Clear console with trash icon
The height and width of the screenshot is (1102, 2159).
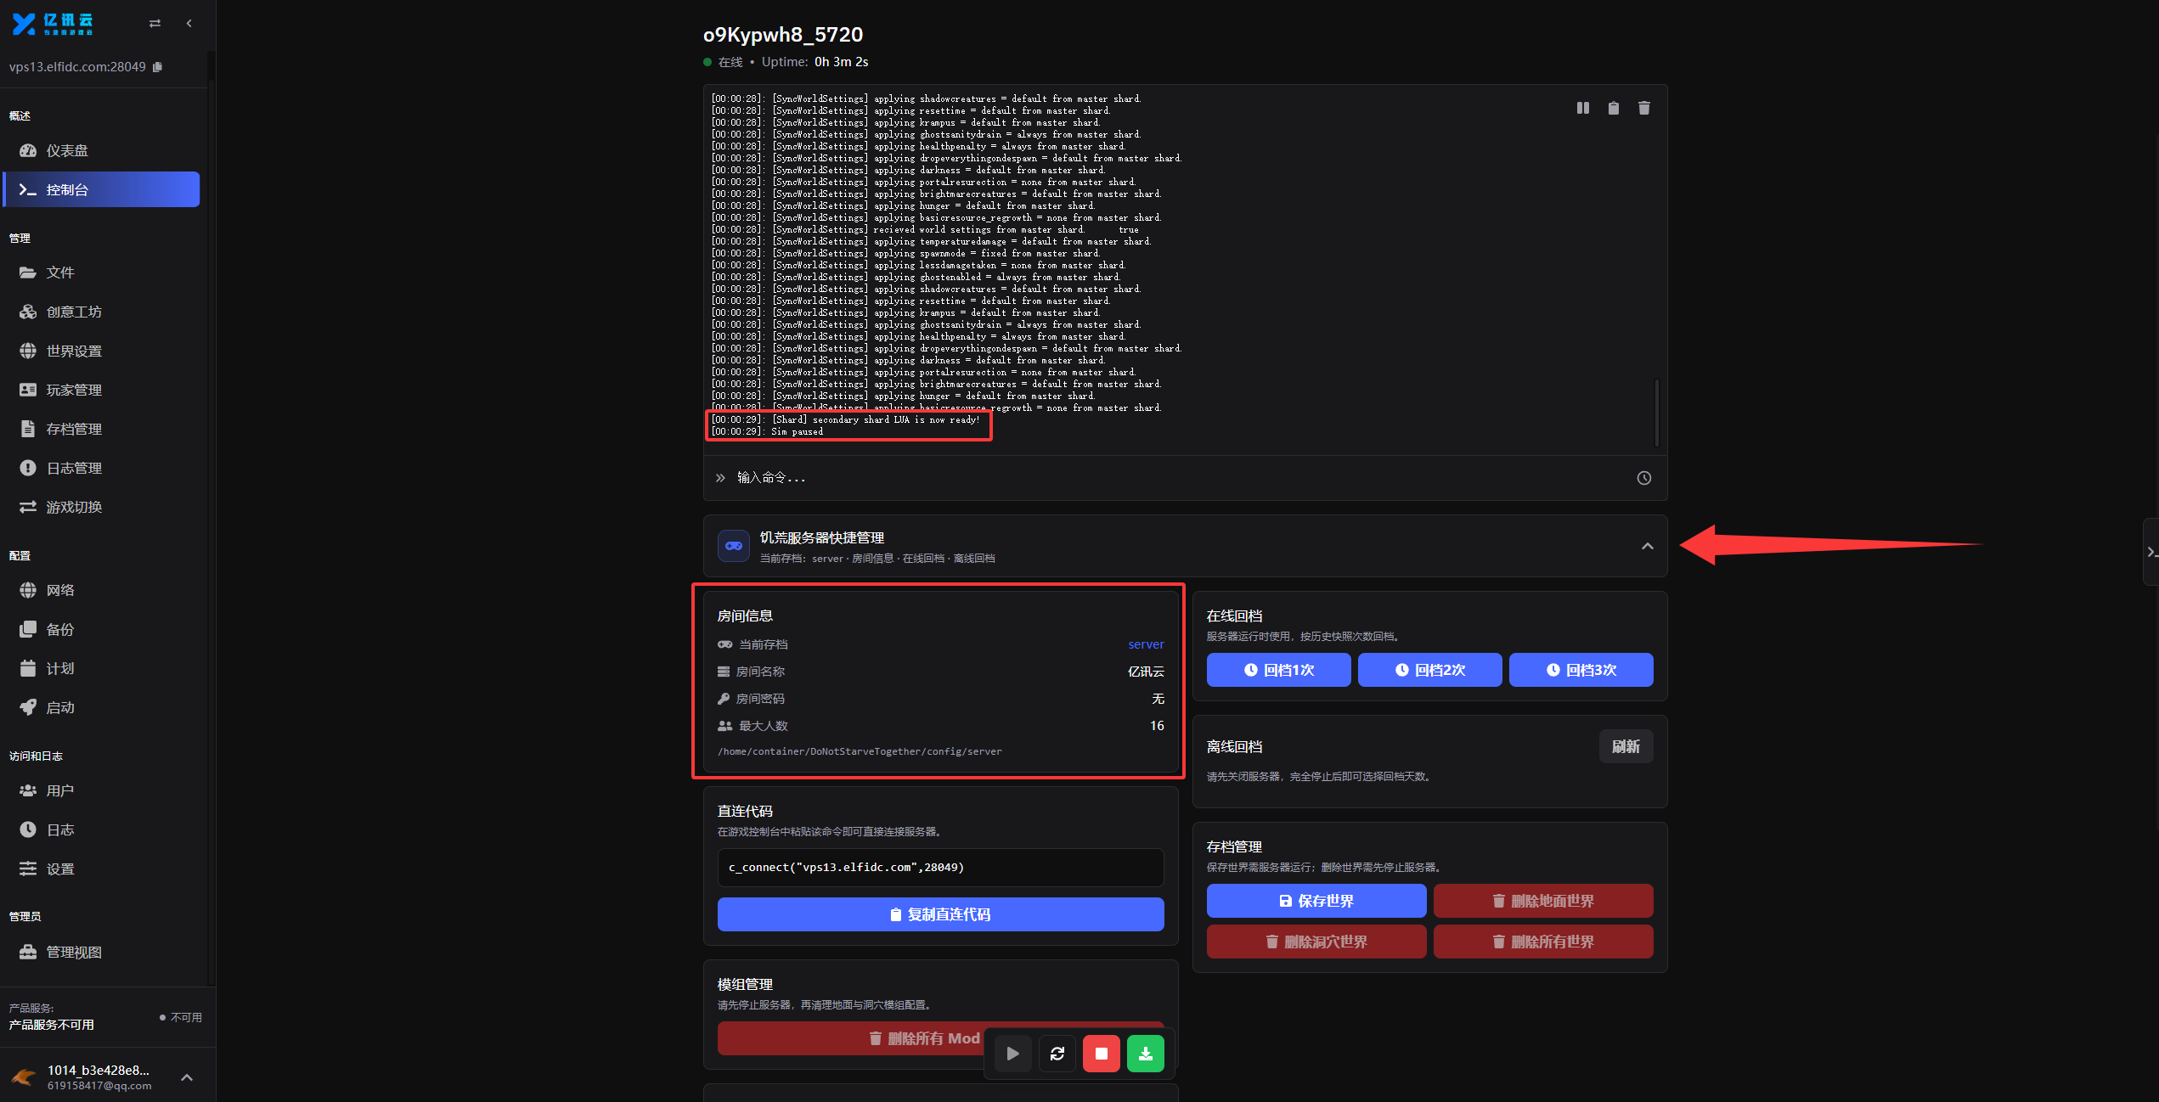[x=1643, y=108]
